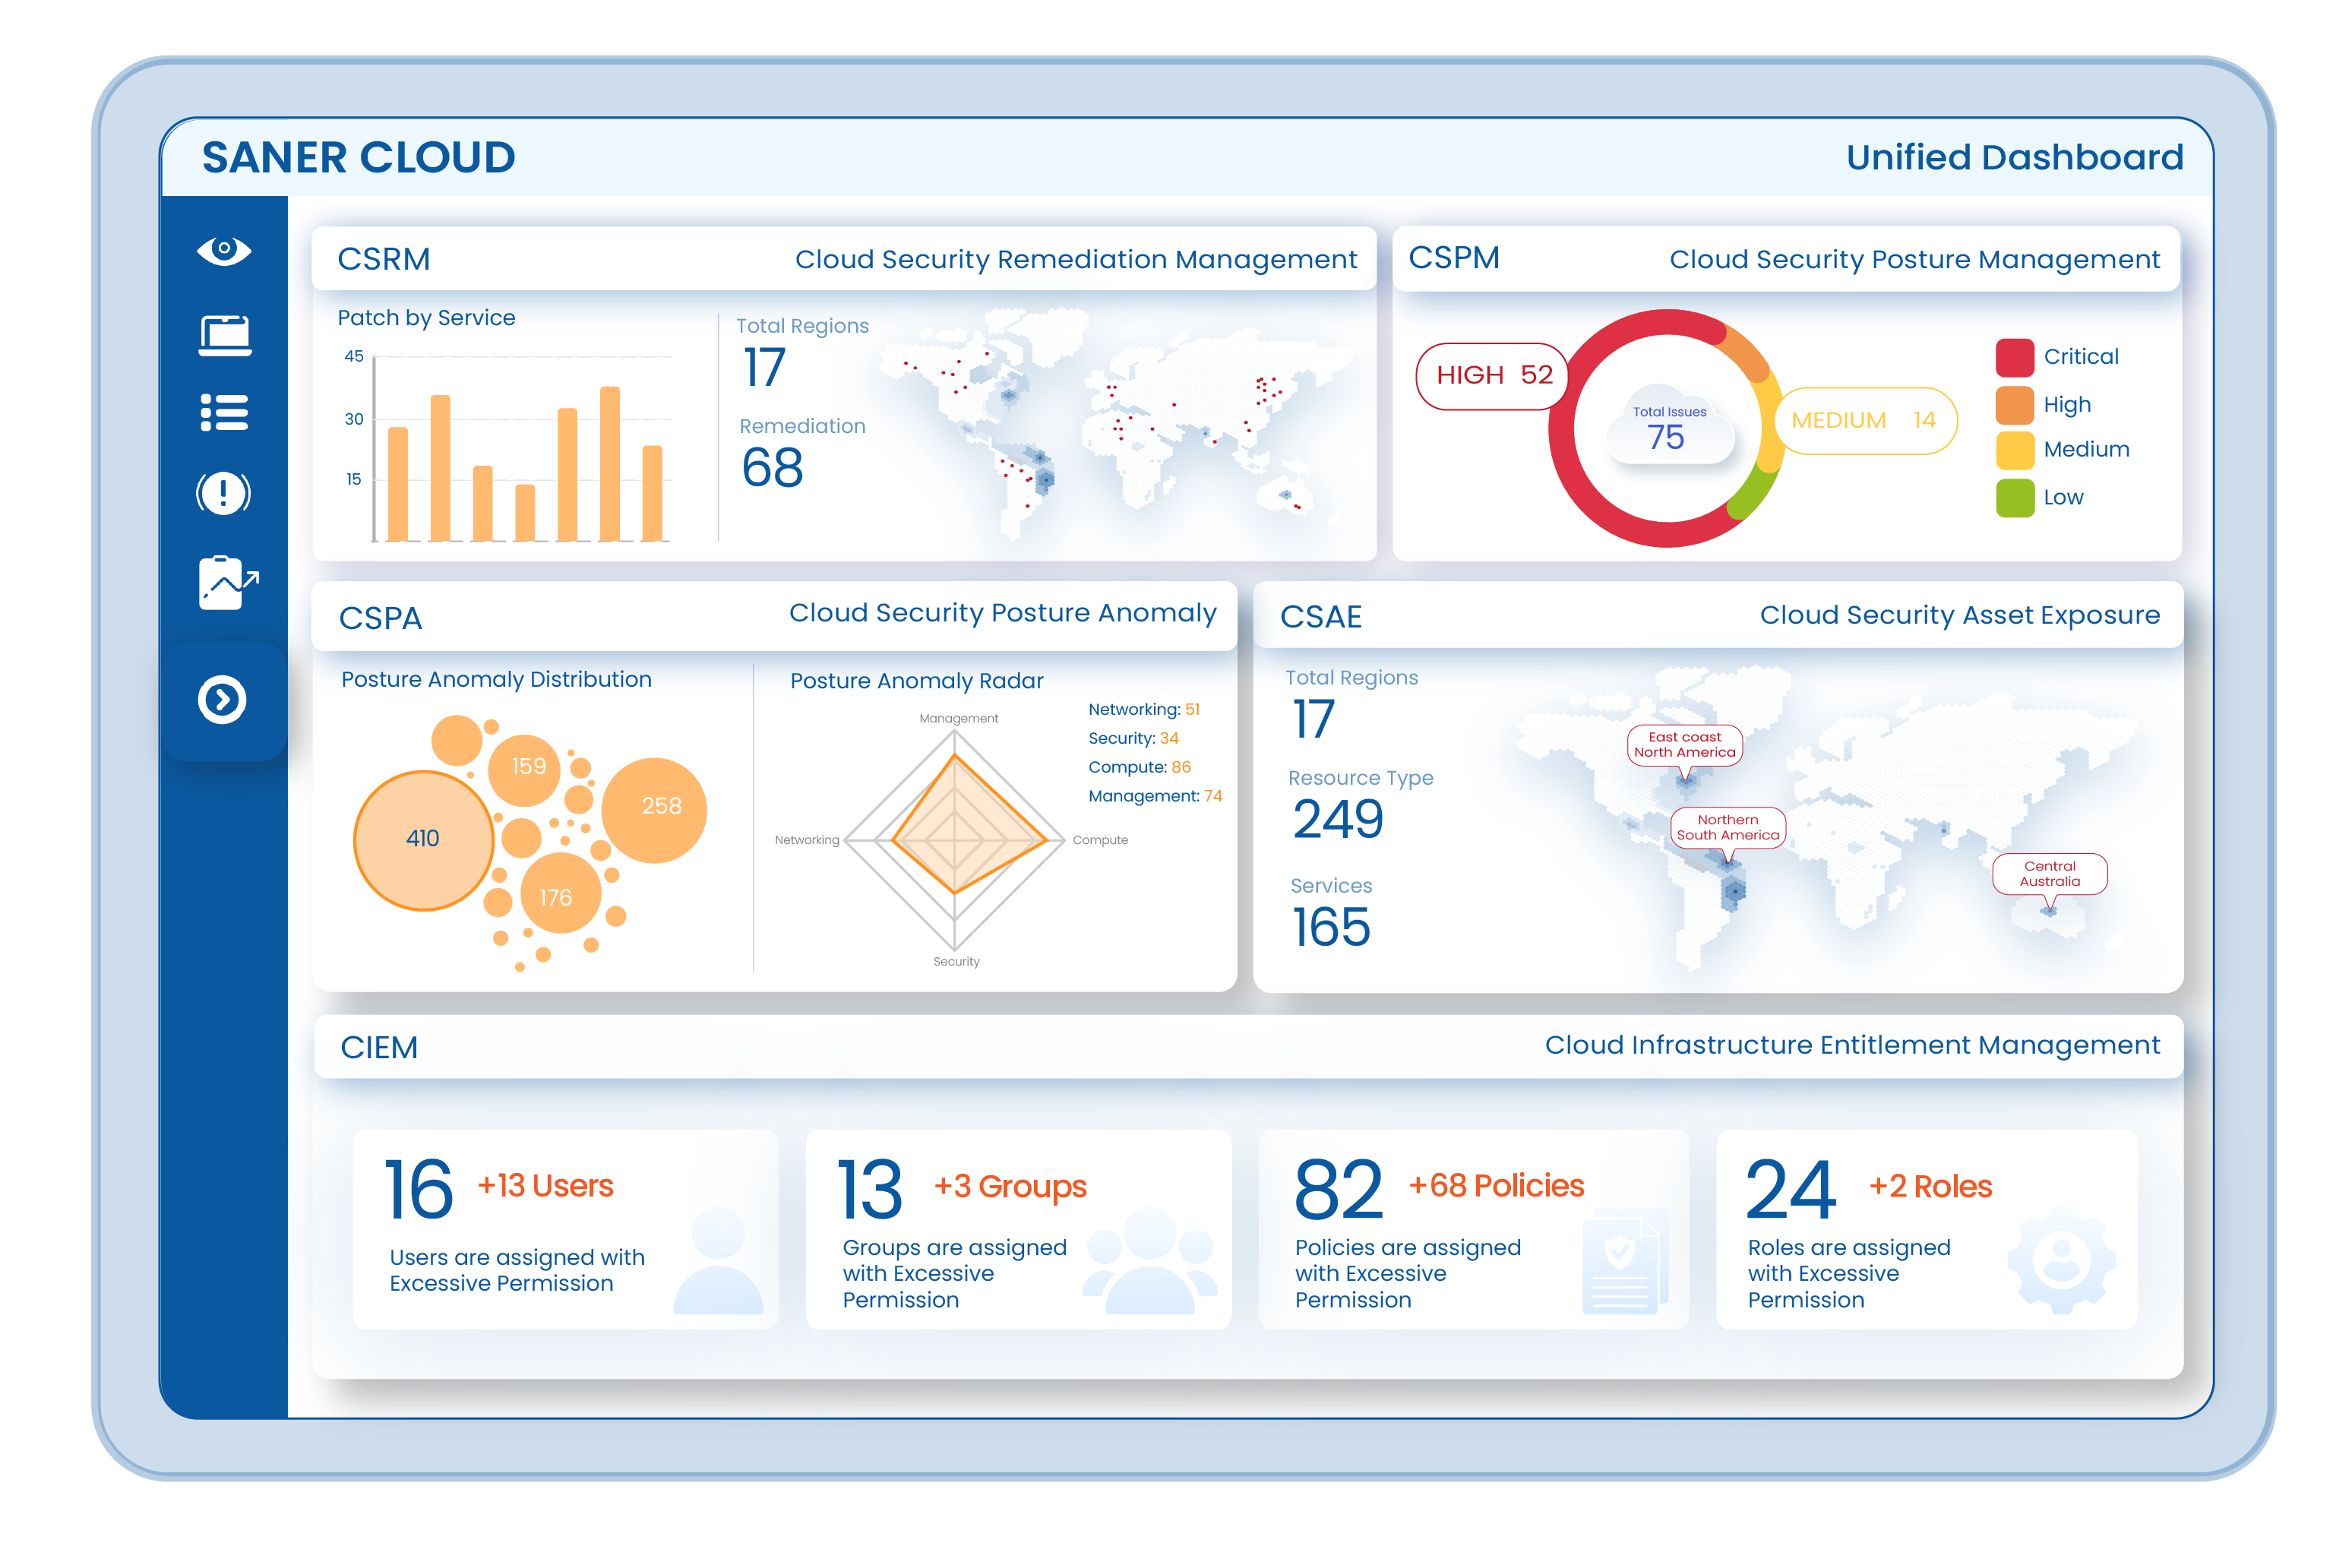
Task: Open the CSRM panel header
Action: click(x=844, y=259)
